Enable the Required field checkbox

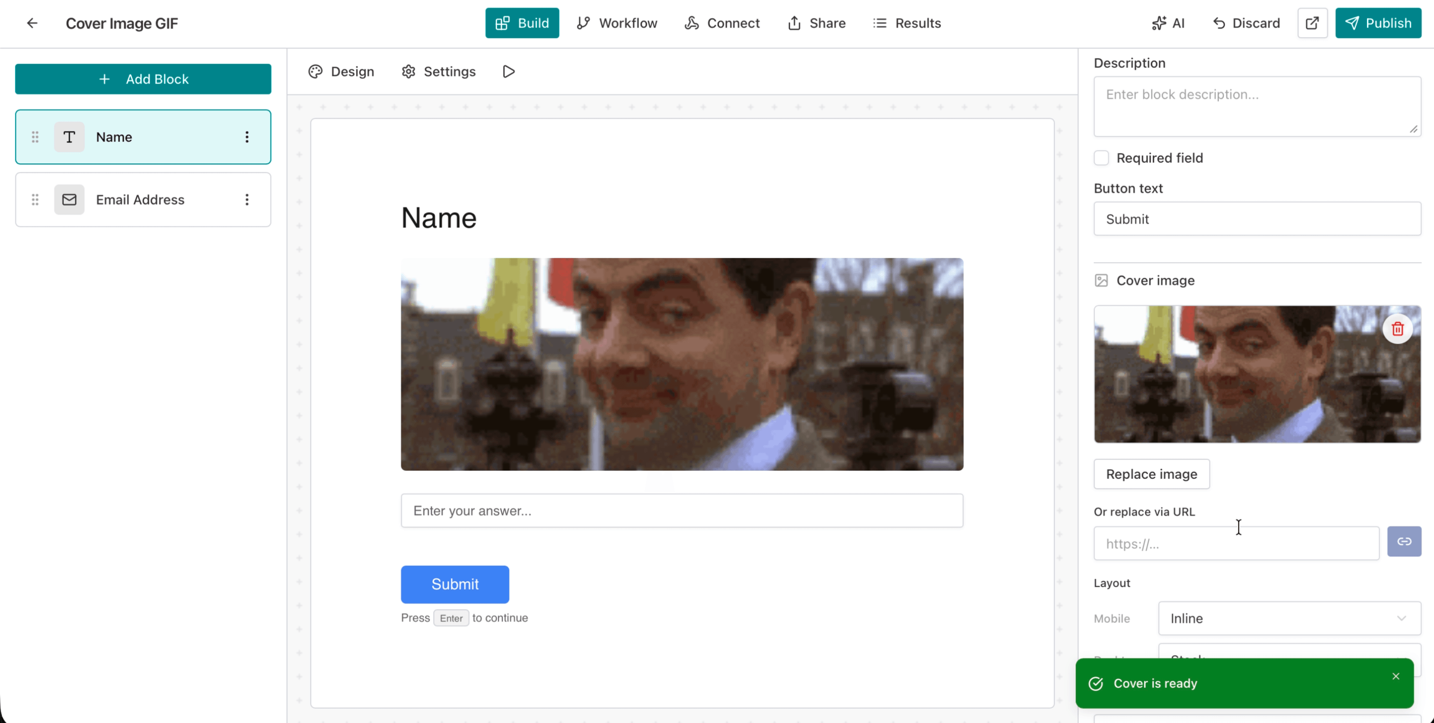1101,158
